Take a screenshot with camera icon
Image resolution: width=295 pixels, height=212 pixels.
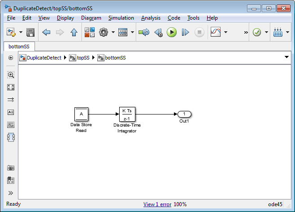pyautogui.click(x=11, y=168)
